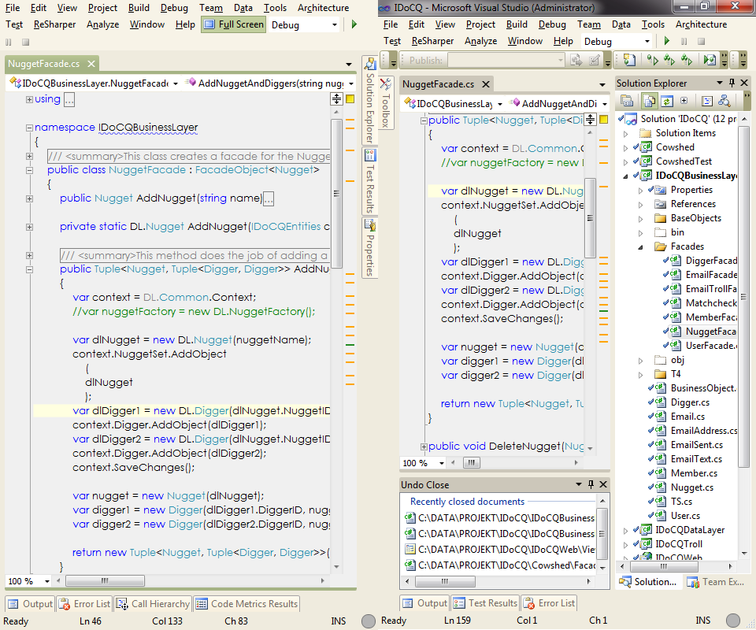Click the publish web icon next to Publish box

pos(576,61)
